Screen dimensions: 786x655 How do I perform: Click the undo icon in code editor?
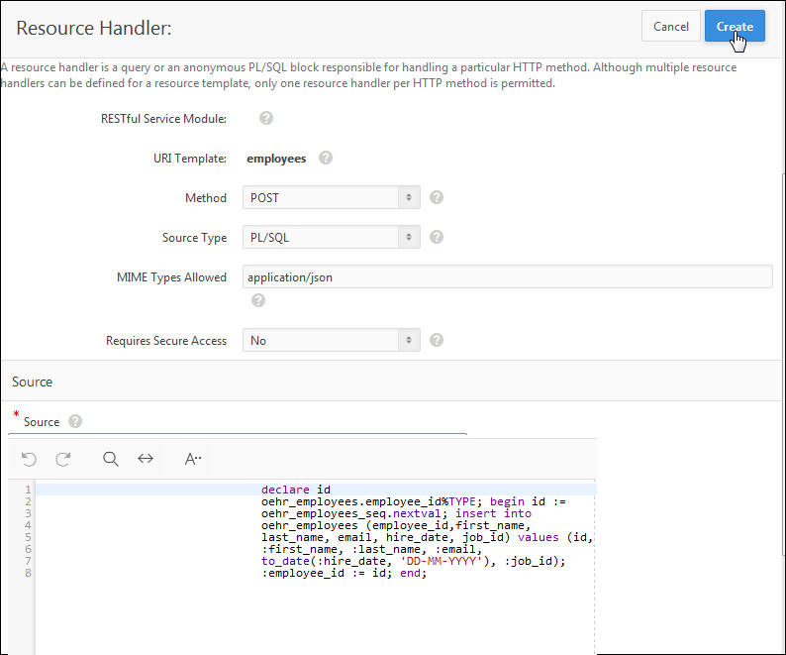(x=29, y=459)
